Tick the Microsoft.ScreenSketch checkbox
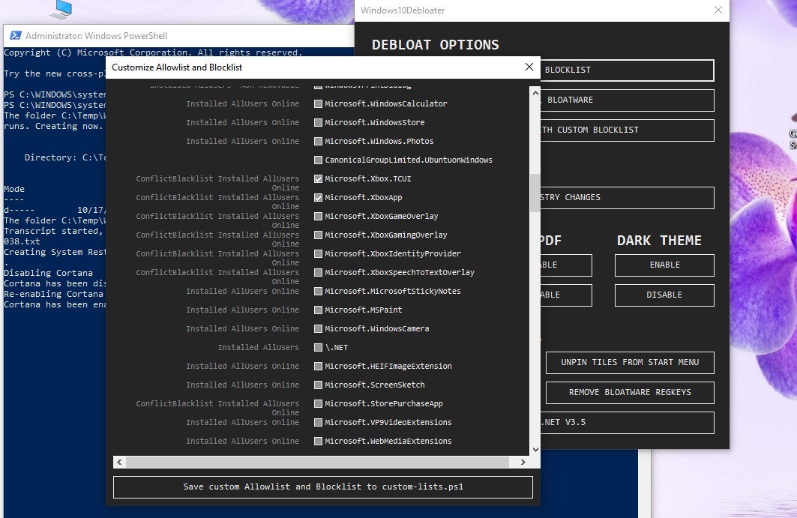 [318, 385]
